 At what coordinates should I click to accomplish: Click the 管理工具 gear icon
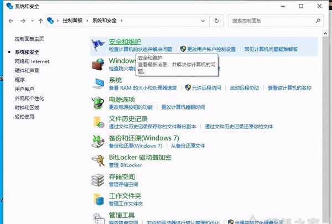coord(98,218)
